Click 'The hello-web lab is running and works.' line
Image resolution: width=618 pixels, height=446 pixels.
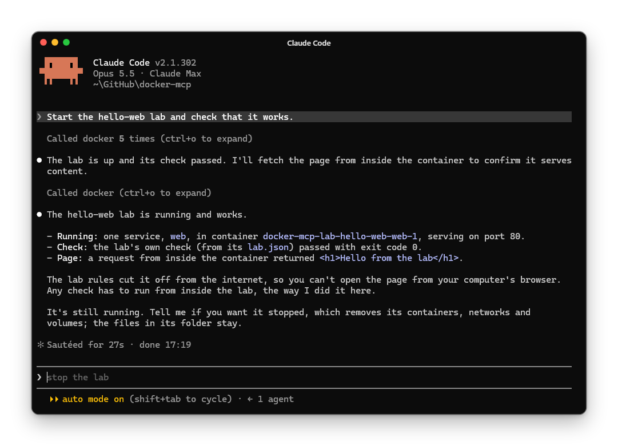[146, 215]
